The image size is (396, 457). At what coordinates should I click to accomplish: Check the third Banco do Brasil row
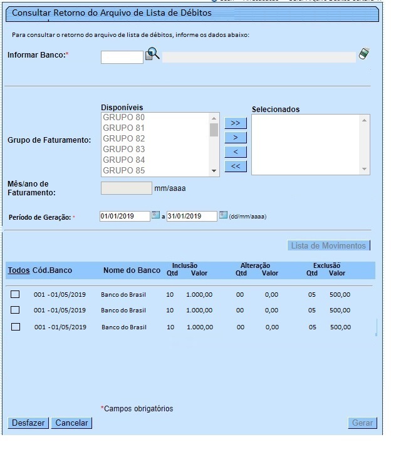tap(16, 327)
